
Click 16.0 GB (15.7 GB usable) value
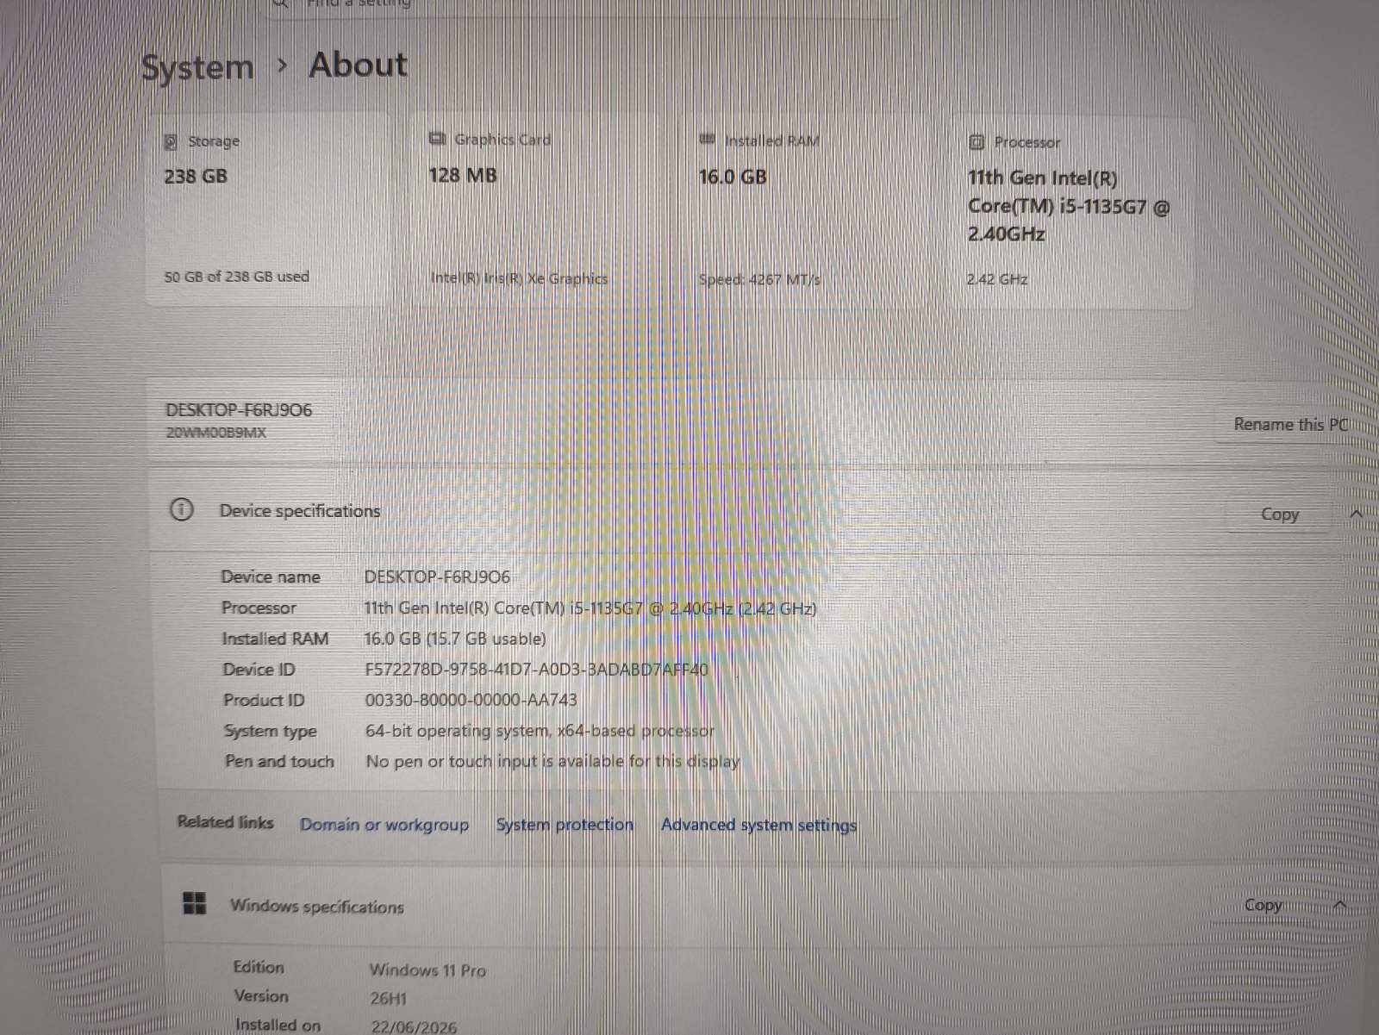tap(455, 639)
